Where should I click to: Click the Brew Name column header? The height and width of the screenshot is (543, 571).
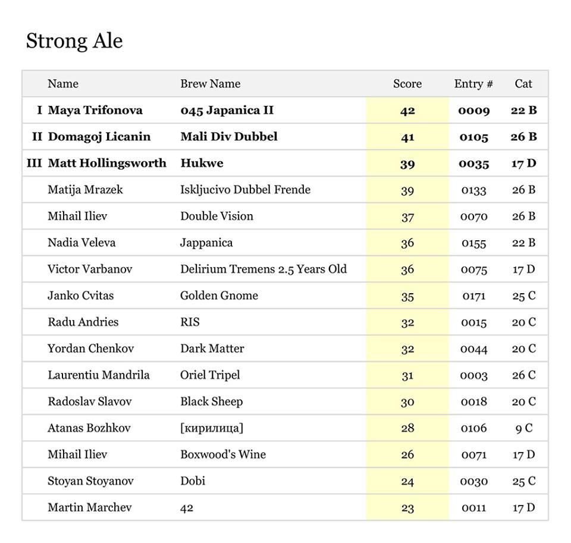pos(210,84)
